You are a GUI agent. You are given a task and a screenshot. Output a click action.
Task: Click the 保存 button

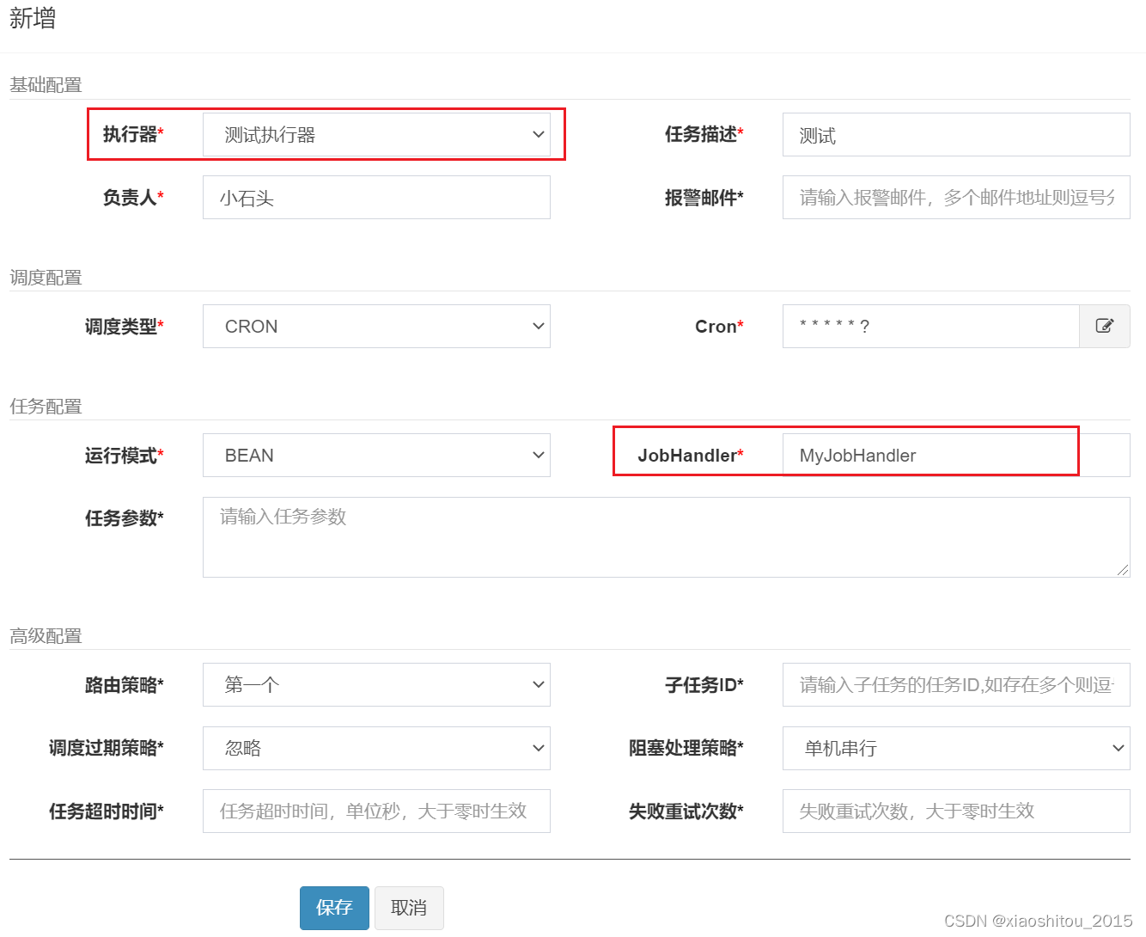coord(334,908)
